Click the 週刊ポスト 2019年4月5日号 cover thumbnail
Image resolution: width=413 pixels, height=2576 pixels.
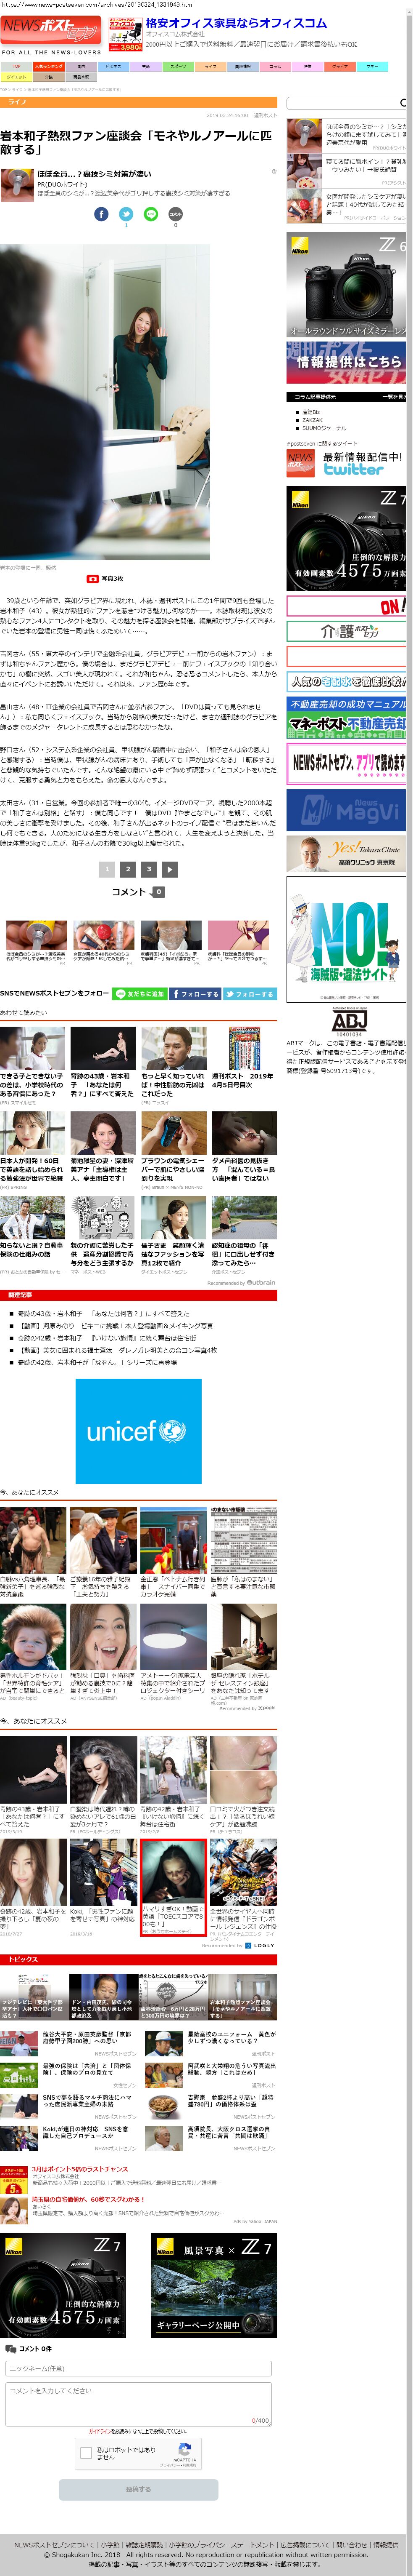pyautogui.click(x=245, y=1048)
